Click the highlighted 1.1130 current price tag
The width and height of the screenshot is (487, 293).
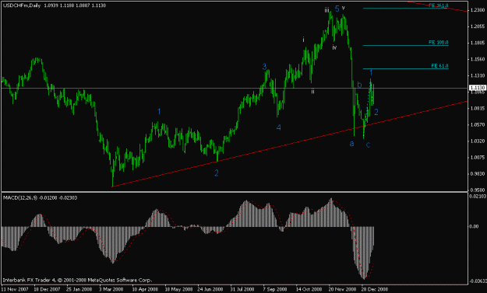point(477,88)
